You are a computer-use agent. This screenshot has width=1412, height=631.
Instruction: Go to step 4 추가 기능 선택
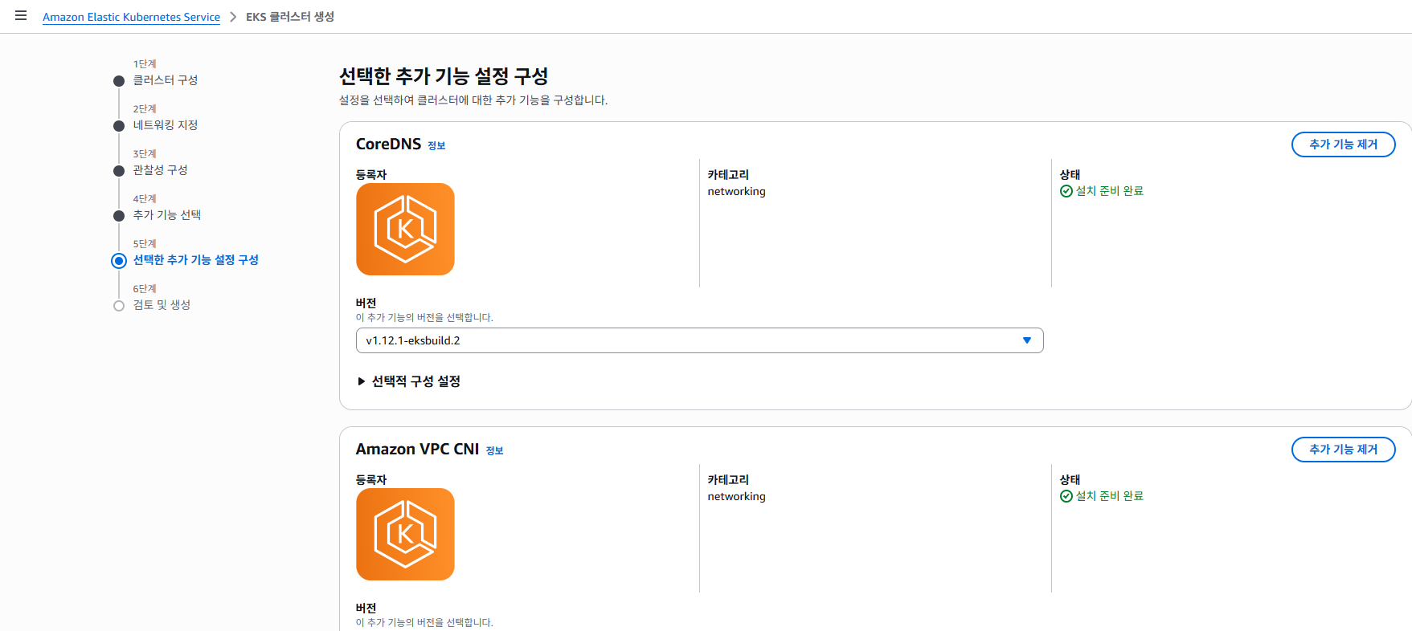coord(167,215)
